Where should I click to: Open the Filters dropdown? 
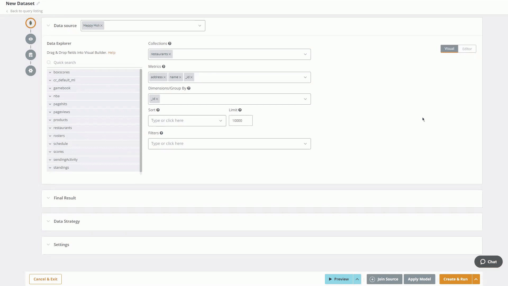tap(229, 144)
